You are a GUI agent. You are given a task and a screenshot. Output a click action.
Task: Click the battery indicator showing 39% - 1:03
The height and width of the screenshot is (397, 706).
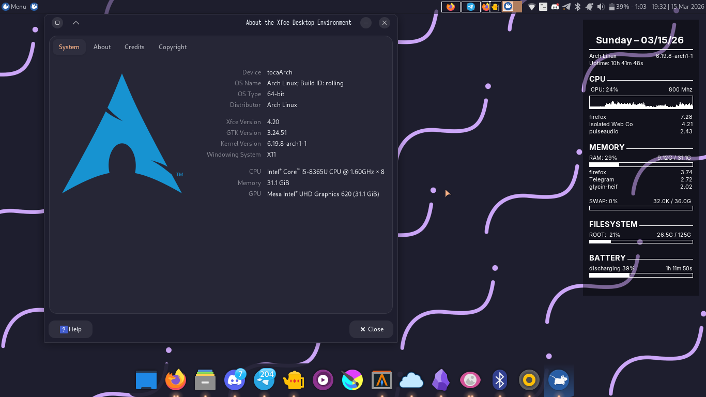click(x=628, y=7)
